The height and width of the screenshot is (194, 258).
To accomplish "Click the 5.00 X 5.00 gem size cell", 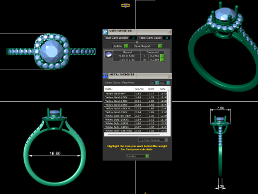I will point(127,56).
